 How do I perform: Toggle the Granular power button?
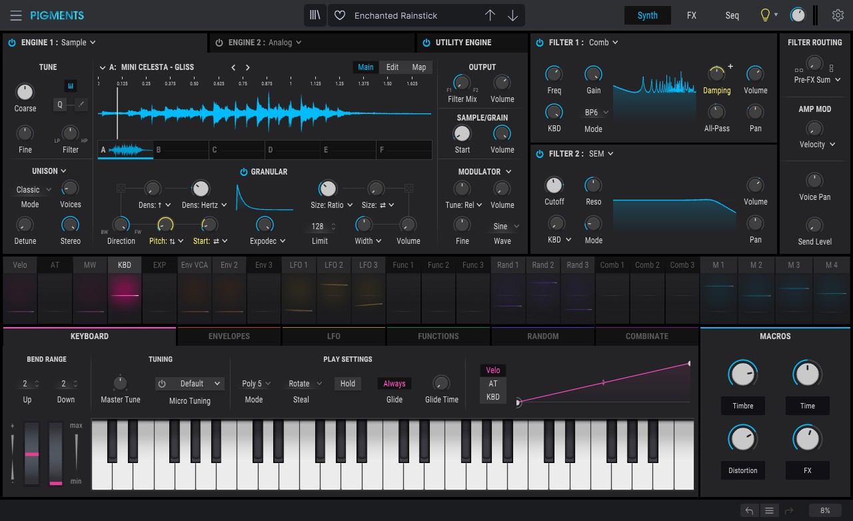(x=244, y=172)
